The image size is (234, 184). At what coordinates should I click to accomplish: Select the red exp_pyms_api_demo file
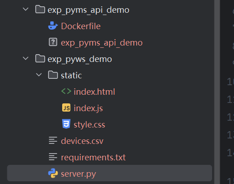101,43
